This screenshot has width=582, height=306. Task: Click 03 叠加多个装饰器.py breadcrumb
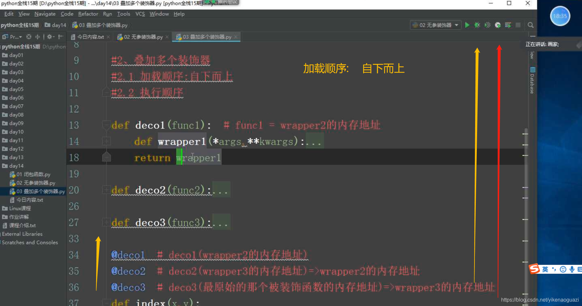100,25
